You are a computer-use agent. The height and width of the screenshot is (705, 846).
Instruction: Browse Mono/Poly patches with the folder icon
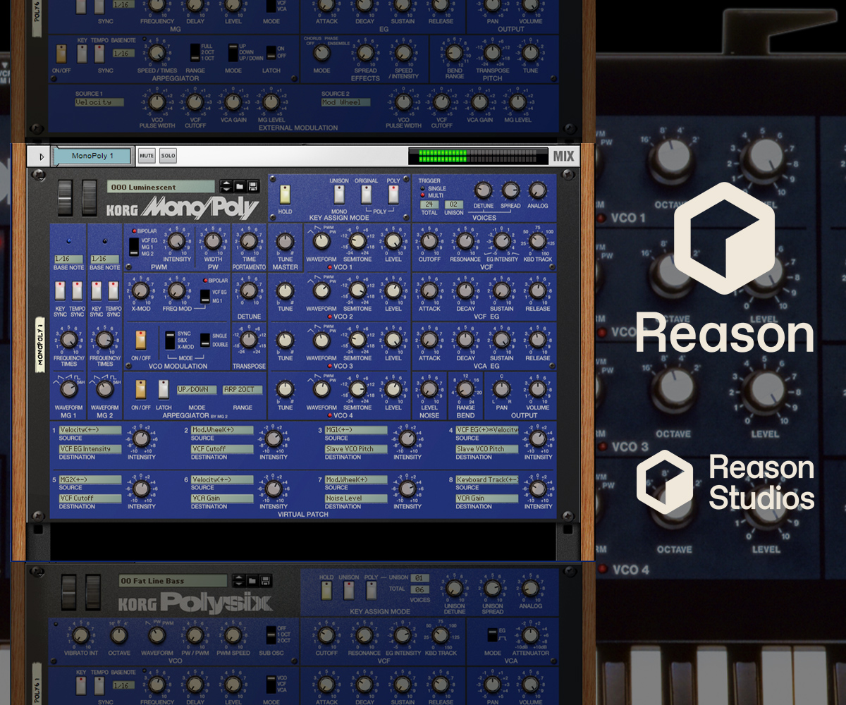240,187
